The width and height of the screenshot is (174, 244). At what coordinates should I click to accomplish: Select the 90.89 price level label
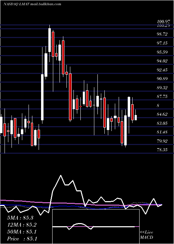163,79
